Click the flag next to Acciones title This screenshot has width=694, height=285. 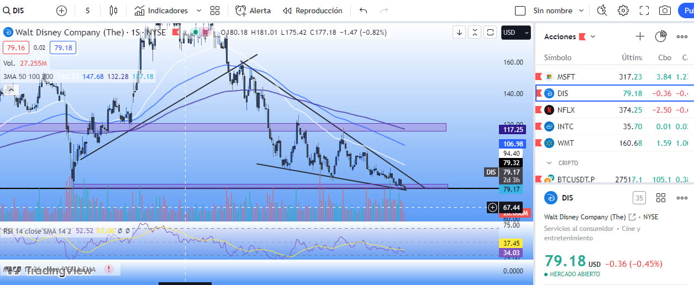pyautogui.click(x=582, y=36)
